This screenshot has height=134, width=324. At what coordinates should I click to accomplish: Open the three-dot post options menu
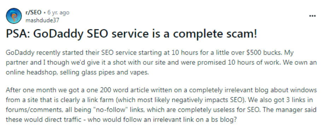312,16
